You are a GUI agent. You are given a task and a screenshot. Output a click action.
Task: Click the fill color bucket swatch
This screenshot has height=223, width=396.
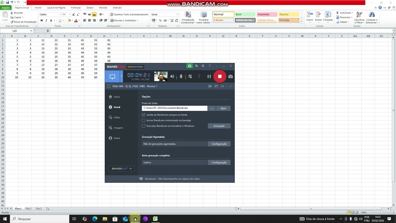(69, 20)
